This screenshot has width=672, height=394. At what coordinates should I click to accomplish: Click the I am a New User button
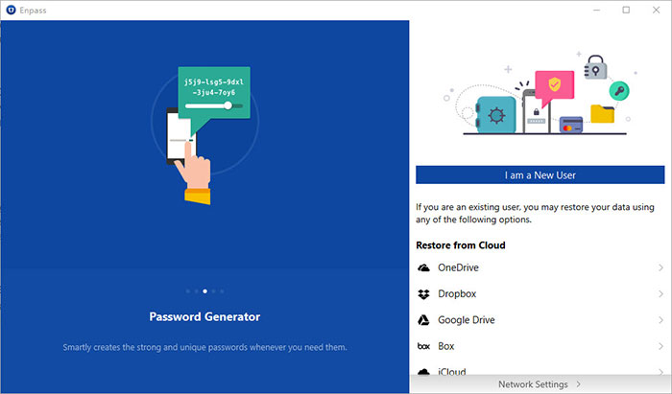(540, 175)
